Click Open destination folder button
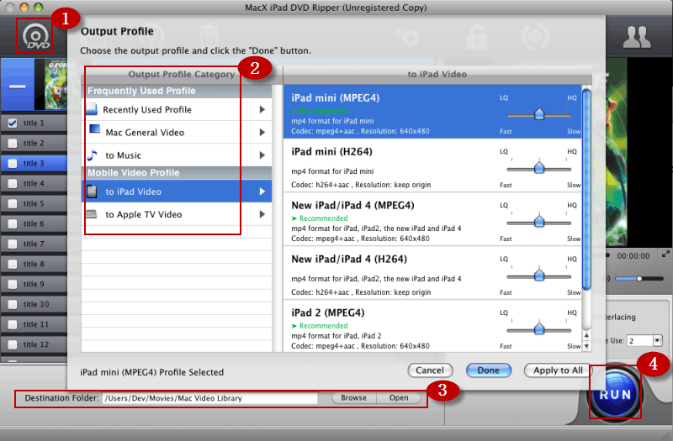Screen dimensions: 673x441 399,397
